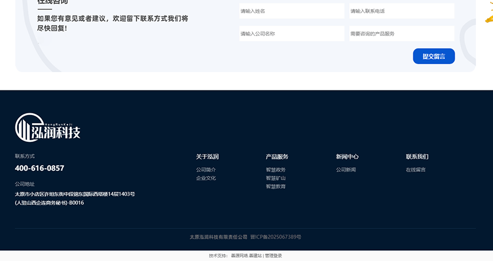This screenshot has width=493, height=261.
Task: Open the 关于泓润 footer heading
Action: tap(207, 157)
